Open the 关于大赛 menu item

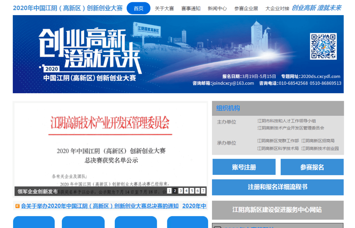[x=164, y=9]
